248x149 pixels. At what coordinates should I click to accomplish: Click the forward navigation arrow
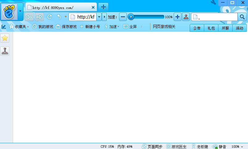(39, 17)
